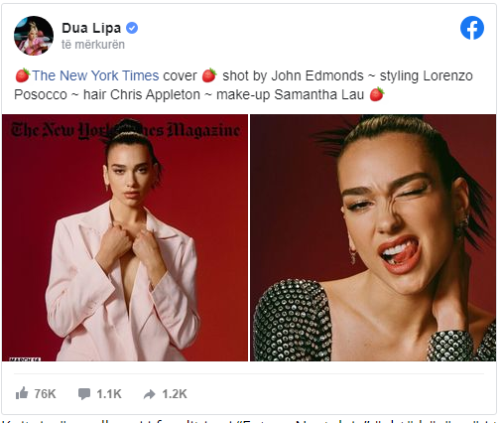Click the comment speech bubble icon

84,394
